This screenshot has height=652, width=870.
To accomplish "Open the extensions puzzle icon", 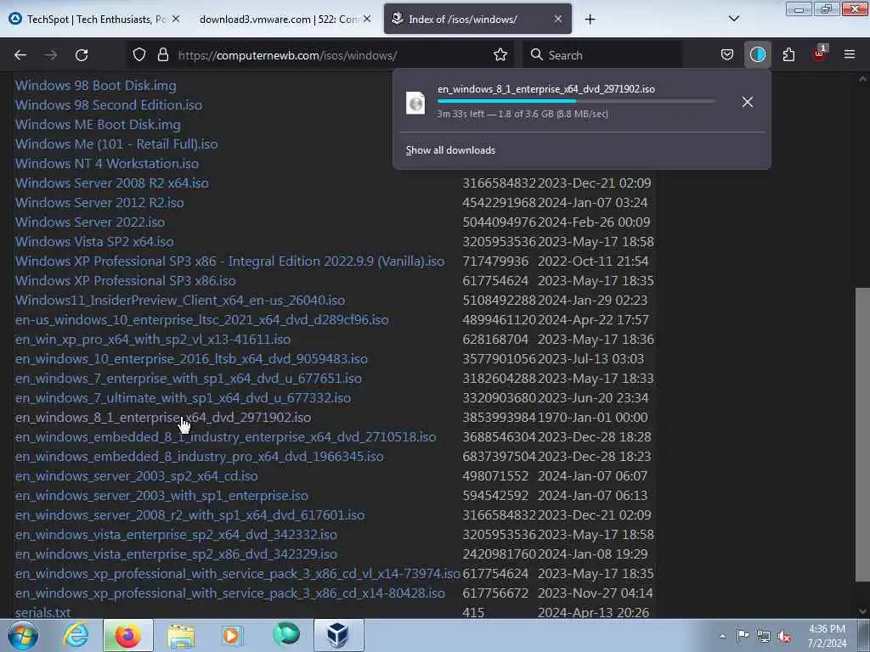I will tap(788, 55).
